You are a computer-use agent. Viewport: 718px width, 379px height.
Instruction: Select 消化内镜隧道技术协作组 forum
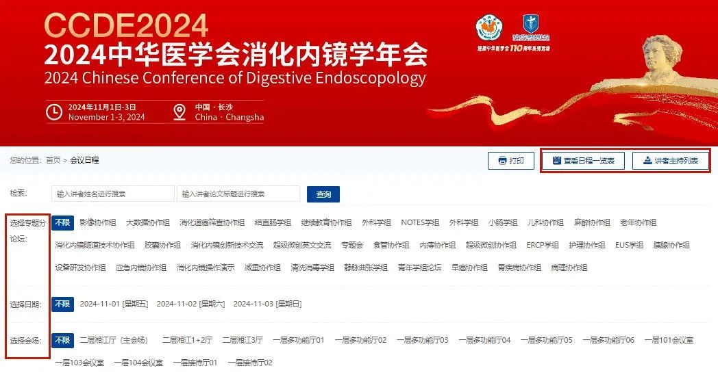(x=95, y=245)
